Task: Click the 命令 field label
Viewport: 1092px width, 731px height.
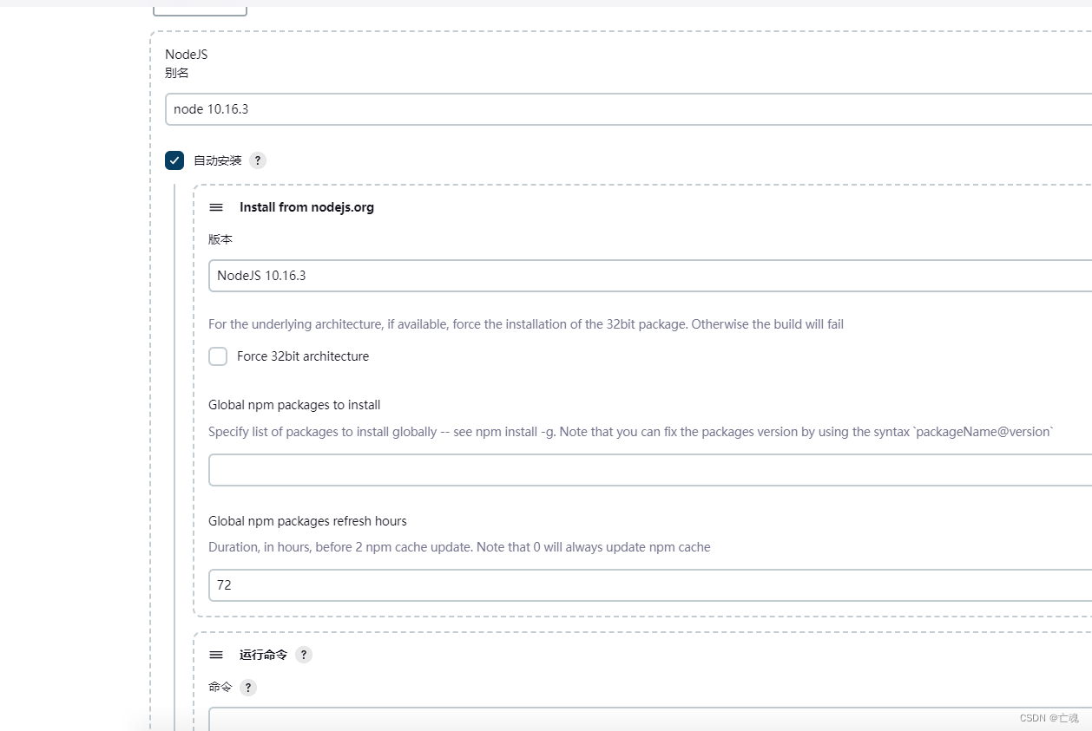Action: pyautogui.click(x=220, y=687)
